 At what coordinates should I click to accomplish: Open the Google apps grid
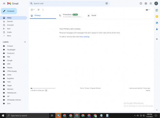click(151, 4)
